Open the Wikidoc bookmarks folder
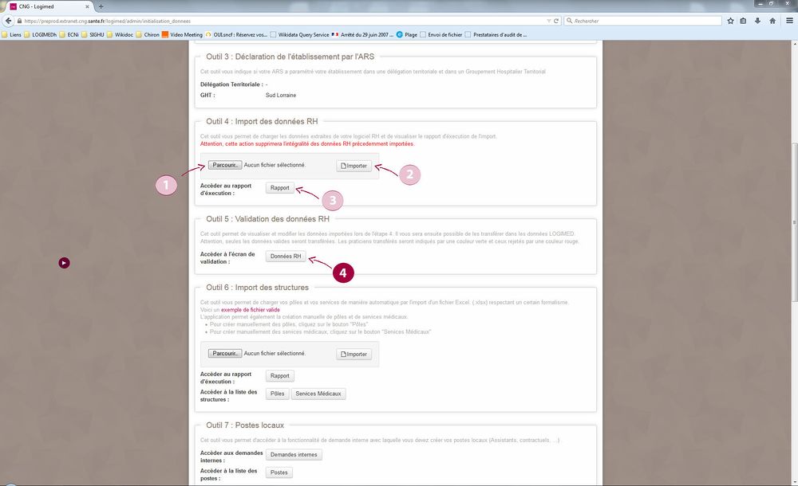 pos(120,34)
